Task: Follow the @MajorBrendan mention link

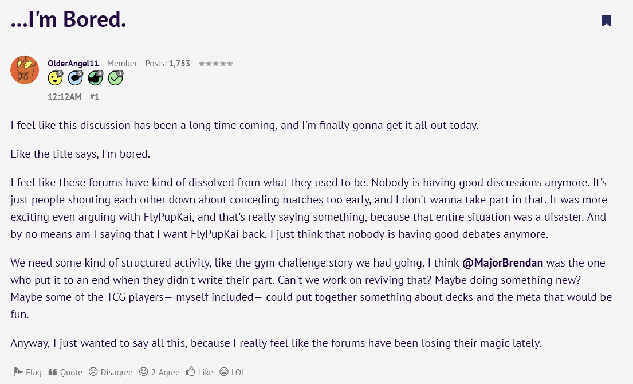Action: coord(502,263)
